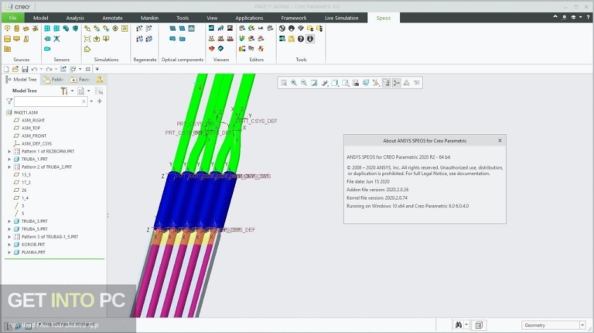Click the Simulations group label
594x333 pixels.
pos(106,60)
